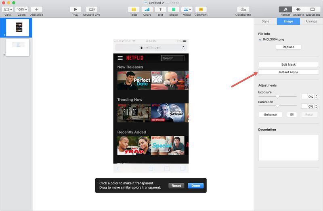Select the Image tab in inspector

(x=288, y=21)
